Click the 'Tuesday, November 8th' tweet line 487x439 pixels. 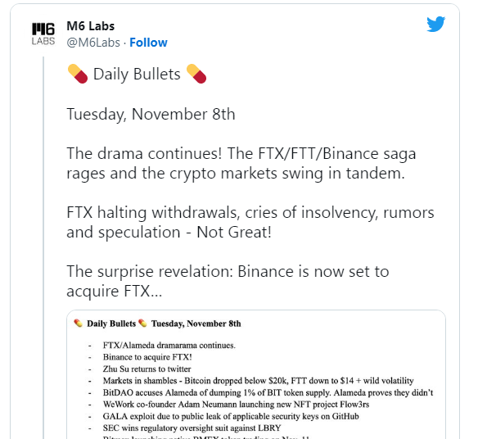click(x=151, y=114)
